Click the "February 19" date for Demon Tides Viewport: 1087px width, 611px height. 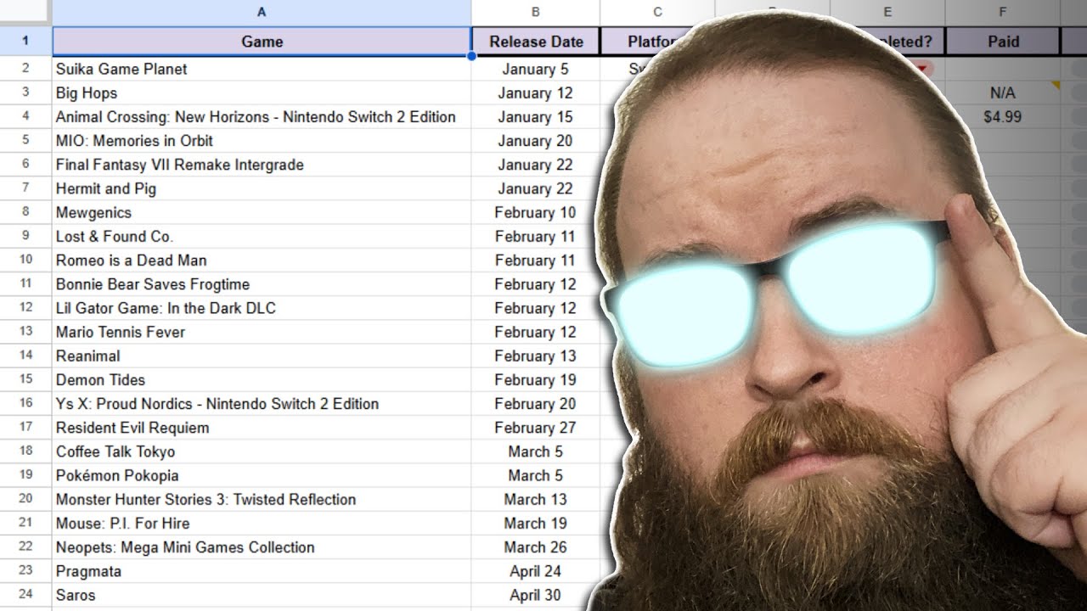click(536, 379)
